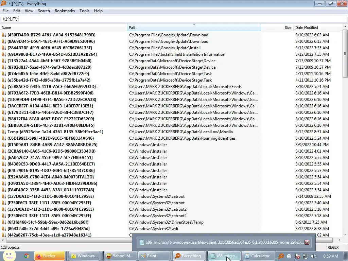The image size is (348, 261).
Task: Select folder {84389C53-9D0B-4417-AA5A-211BEE64BEC7}
Action: pyautogui.click(x=51, y=164)
